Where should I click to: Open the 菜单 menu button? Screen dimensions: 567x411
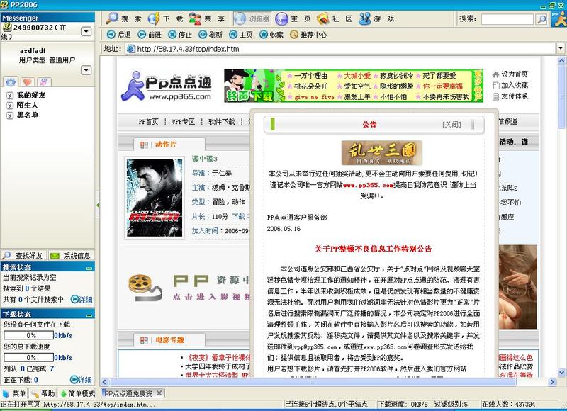14,393
